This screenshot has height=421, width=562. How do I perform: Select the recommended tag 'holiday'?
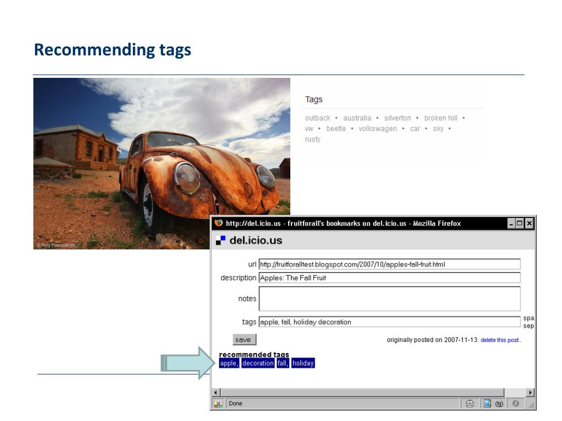303,363
